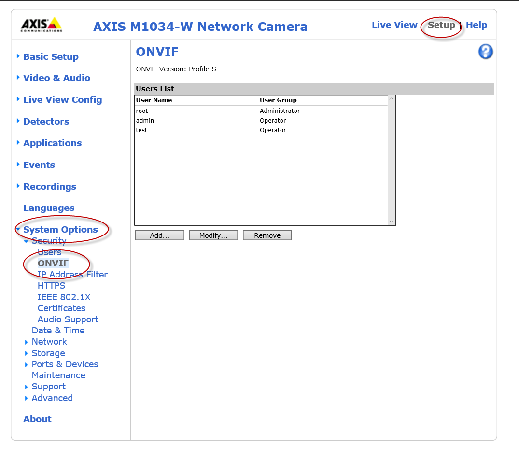Click Administrator group cell for root
This screenshot has height=457, width=519.
click(280, 111)
